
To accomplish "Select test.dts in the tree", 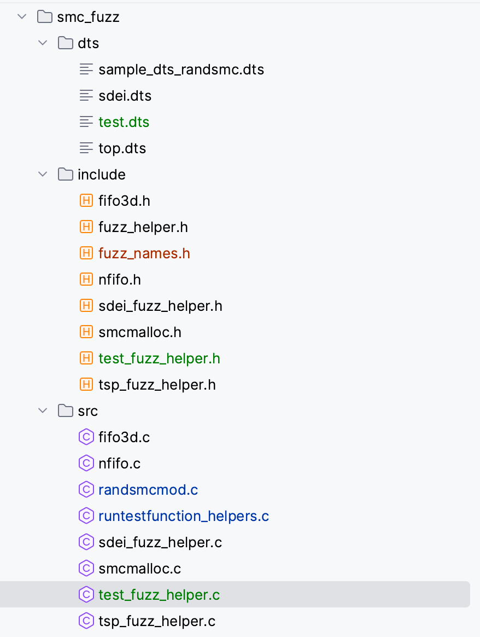I will (x=124, y=122).
